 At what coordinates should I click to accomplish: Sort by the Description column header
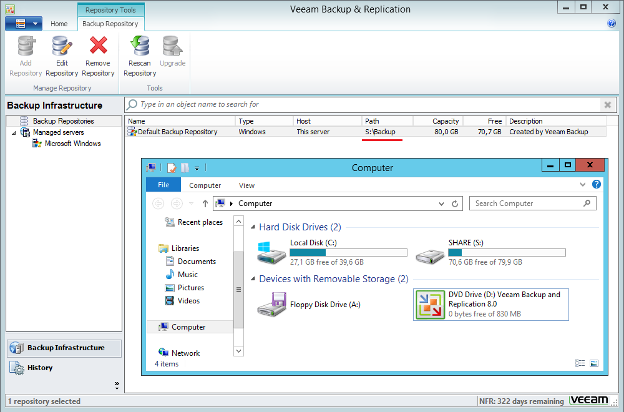click(557, 121)
